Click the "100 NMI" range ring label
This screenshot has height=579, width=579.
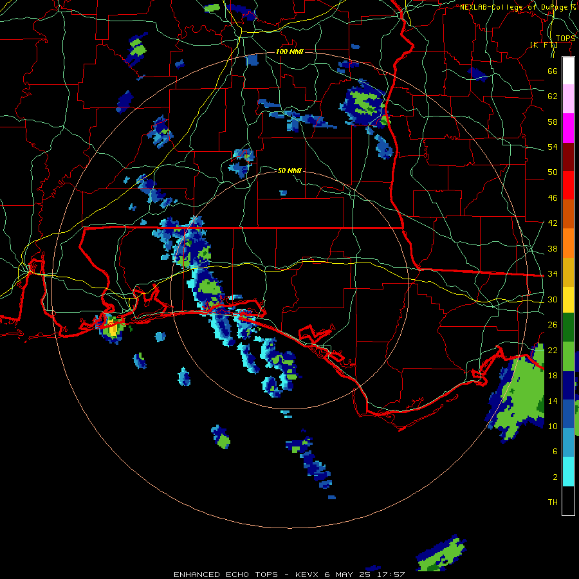click(289, 51)
